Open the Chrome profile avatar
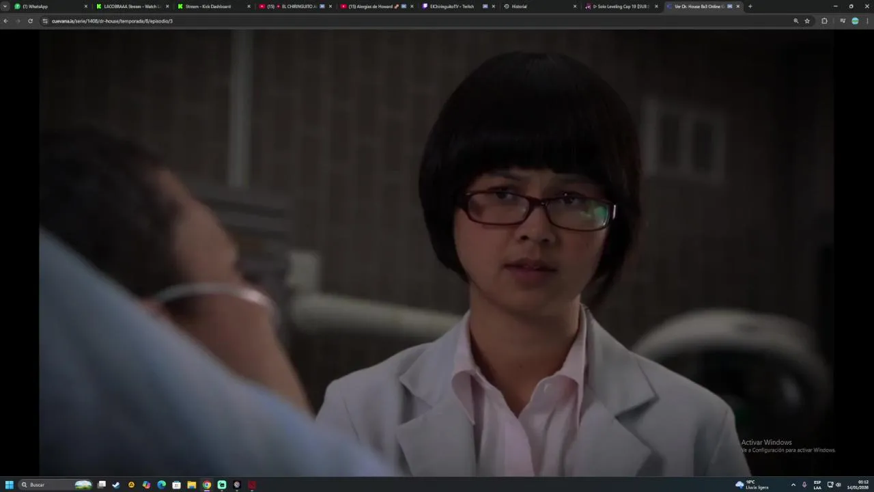The image size is (874, 492). tap(855, 21)
